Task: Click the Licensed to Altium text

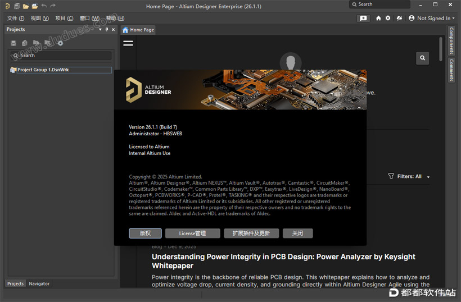Action: coord(149,147)
